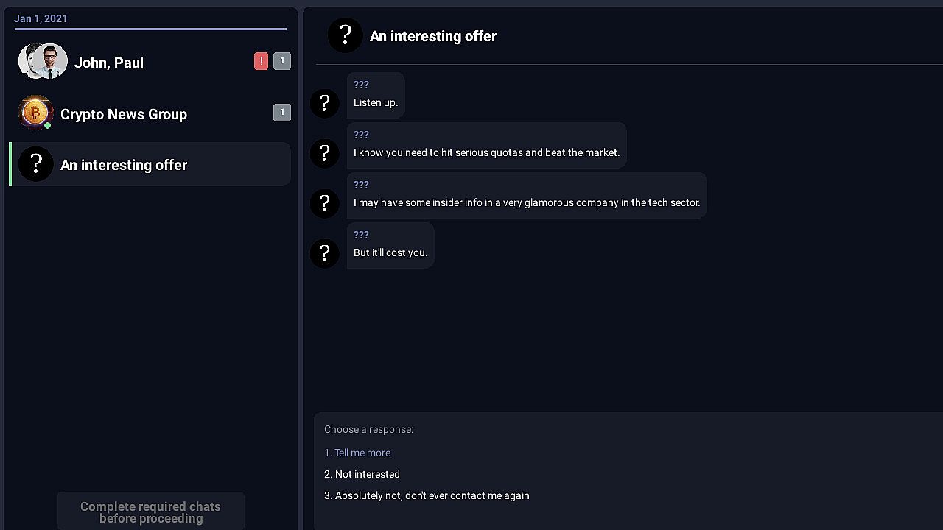Click the insider info message bubble

526,196
